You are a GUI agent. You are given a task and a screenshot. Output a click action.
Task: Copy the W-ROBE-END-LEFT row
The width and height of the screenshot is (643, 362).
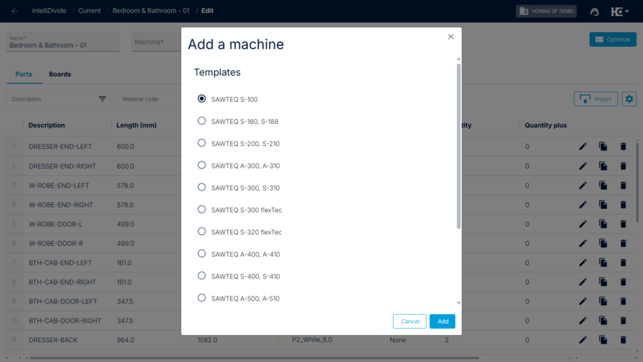[603, 185]
